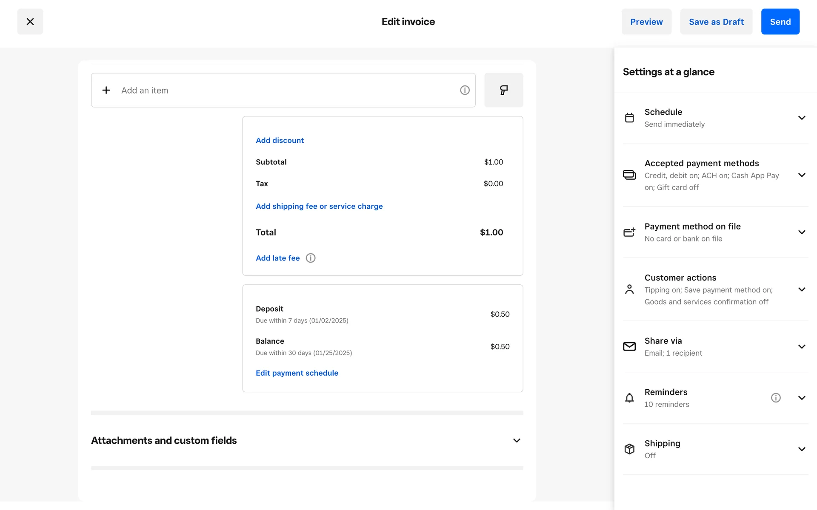This screenshot has height=510, width=817.
Task: Click the Reminders info icon
Action: (x=776, y=398)
